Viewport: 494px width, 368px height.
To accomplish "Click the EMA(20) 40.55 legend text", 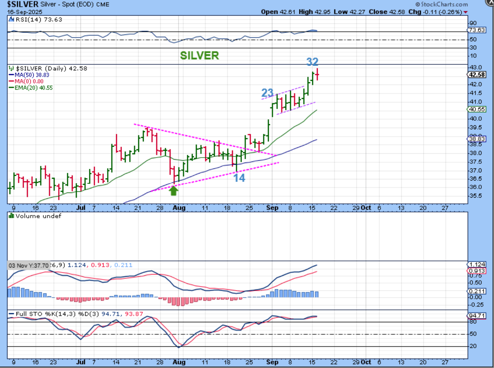I will pos(34,88).
